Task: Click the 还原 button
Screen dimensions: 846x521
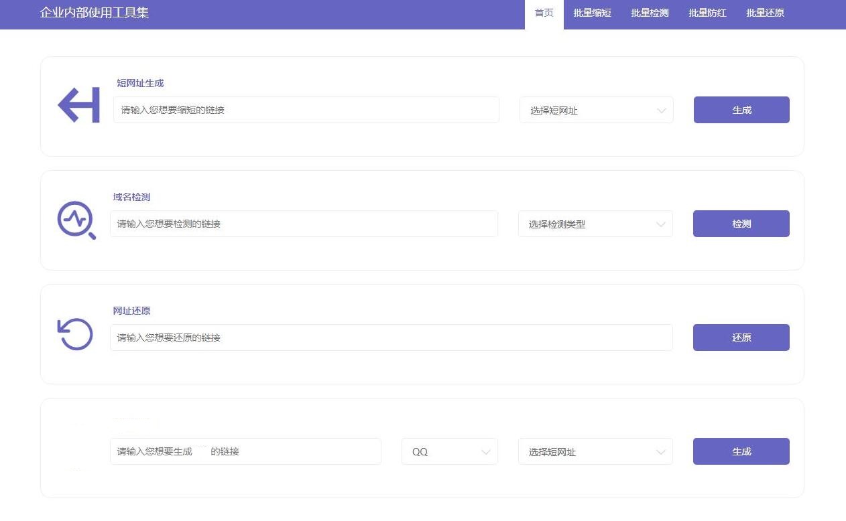Action: pos(741,338)
